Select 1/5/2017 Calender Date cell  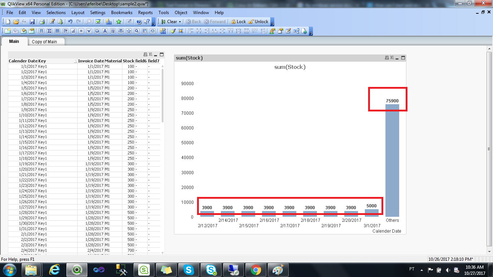[x=23, y=88]
